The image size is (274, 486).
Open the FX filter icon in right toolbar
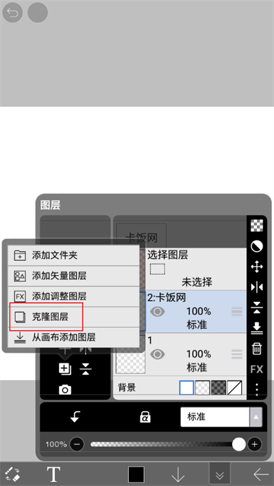pos(257,369)
